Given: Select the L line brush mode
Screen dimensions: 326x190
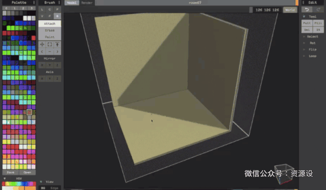Looking at the screenshot, I should tap(42, 10).
